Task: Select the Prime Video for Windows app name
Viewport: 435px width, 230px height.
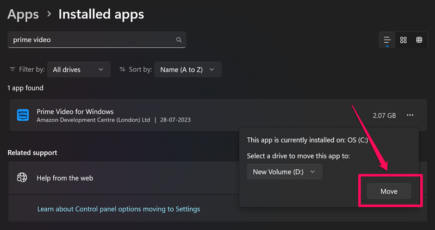Action: tap(75, 111)
